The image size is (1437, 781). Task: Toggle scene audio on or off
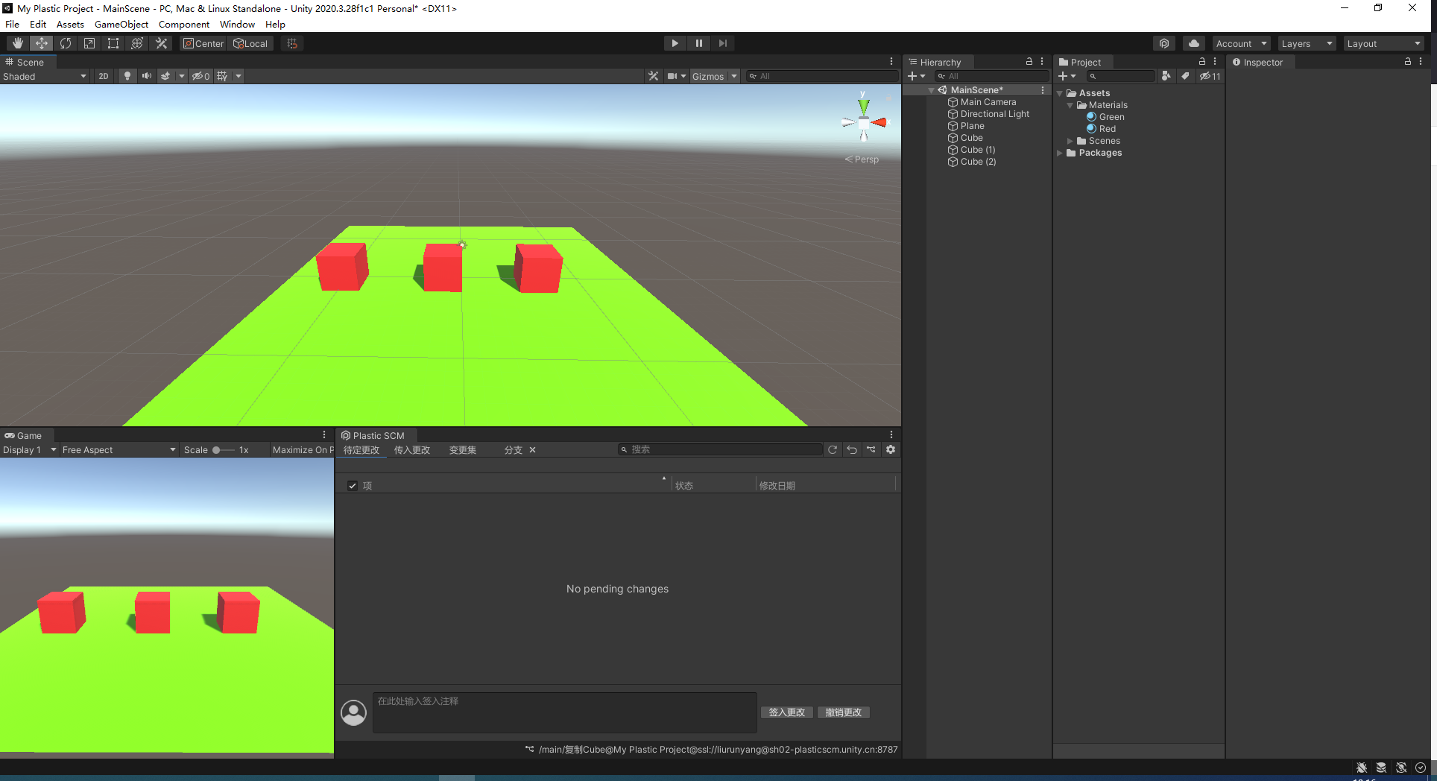pos(146,75)
